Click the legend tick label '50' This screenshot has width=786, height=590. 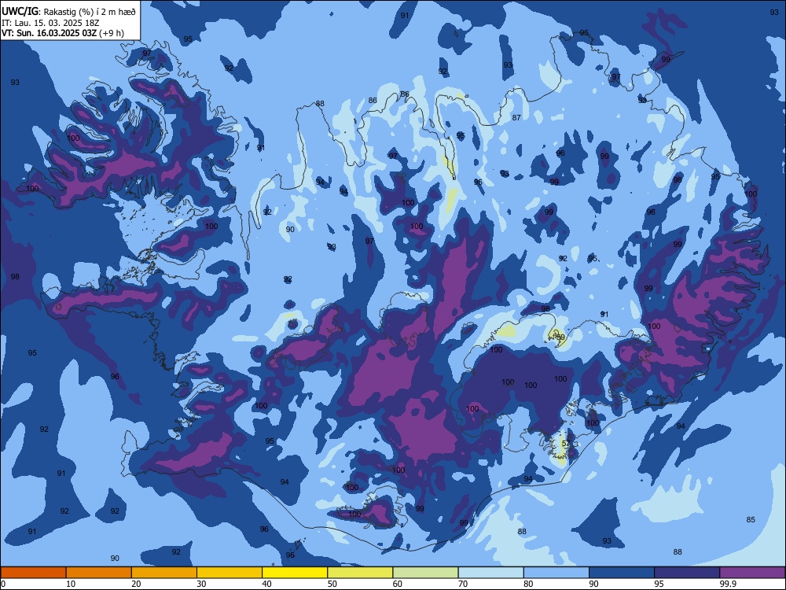click(332, 584)
